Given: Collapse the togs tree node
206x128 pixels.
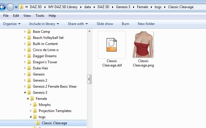Looking at the screenshot, I should 31,117.
